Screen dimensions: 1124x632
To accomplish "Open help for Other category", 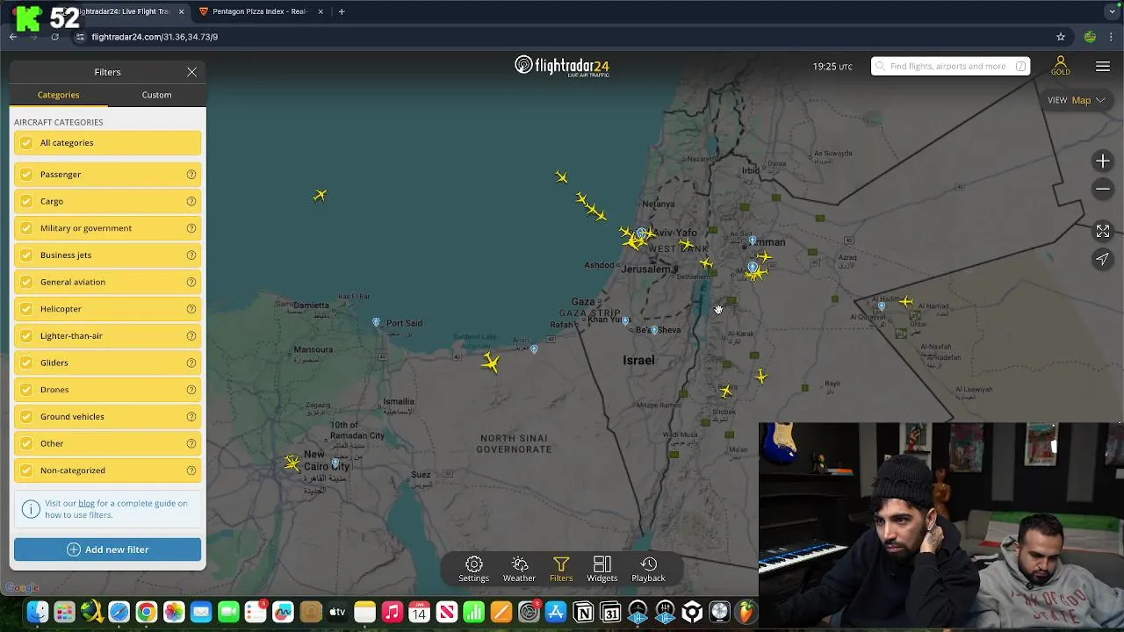I will (191, 443).
